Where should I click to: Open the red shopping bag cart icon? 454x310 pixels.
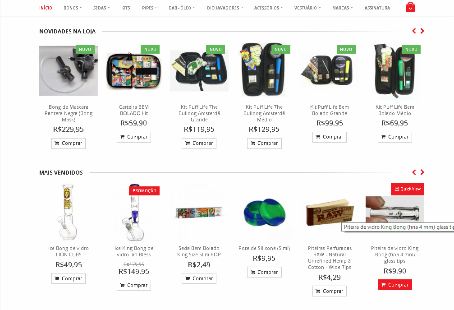coord(410,7)
